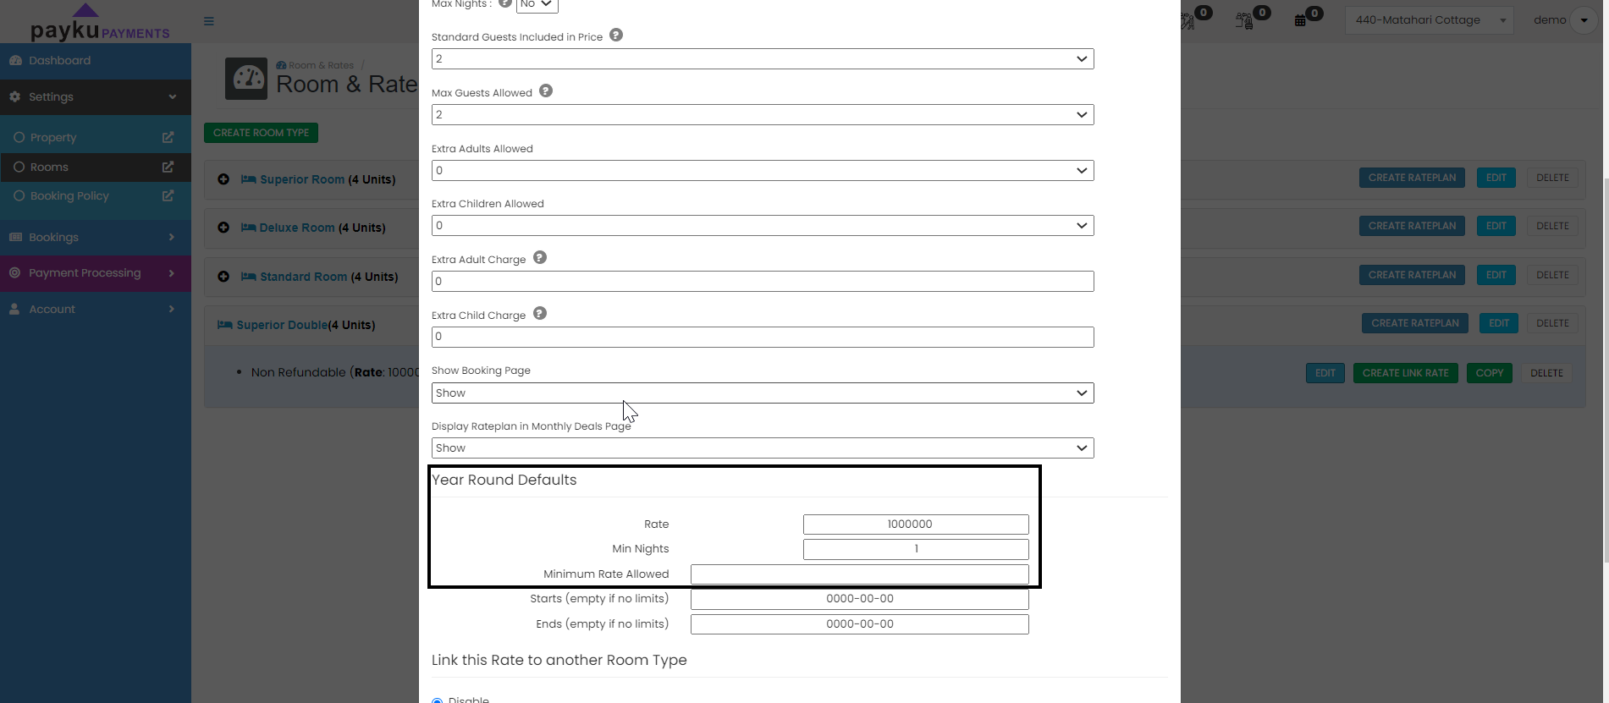1609x703 pixels.
Task: Click the Min Nights input field
Action: coord(916,549)
